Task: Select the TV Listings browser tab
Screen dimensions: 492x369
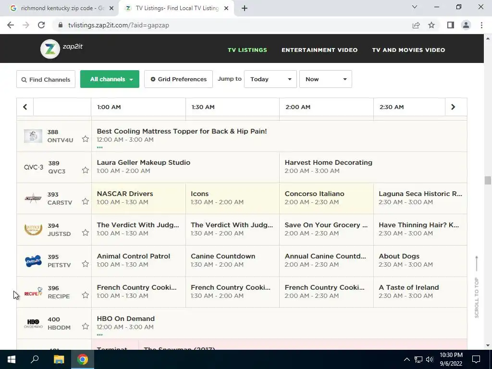Action: pyautogui.click(x=176, y=9)
